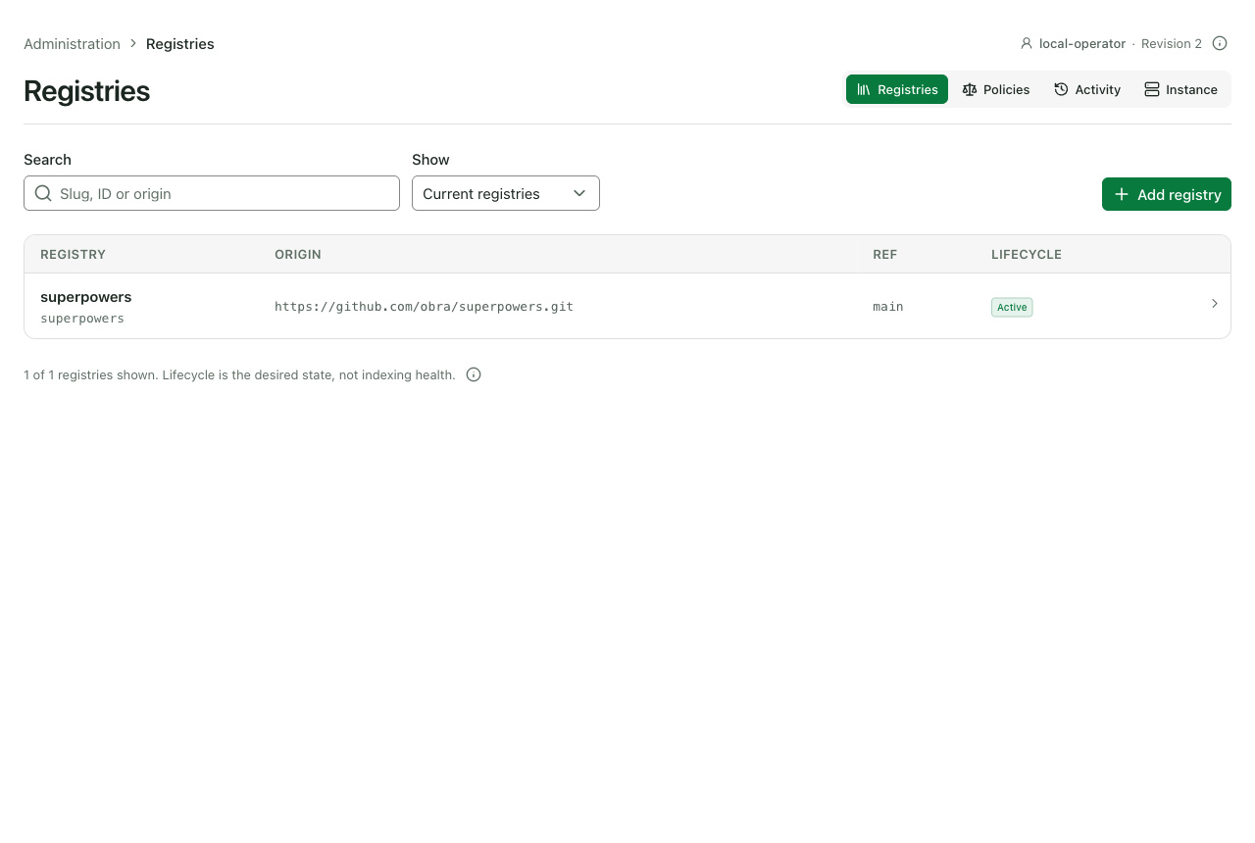Screen dimensions: 1255x843
Task: Switch to the Registries tab
Action: tap(897, 89)
